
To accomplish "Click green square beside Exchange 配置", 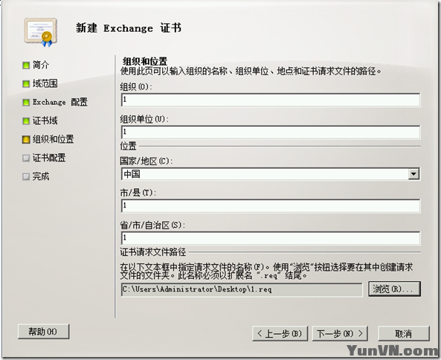I will 26,103.
